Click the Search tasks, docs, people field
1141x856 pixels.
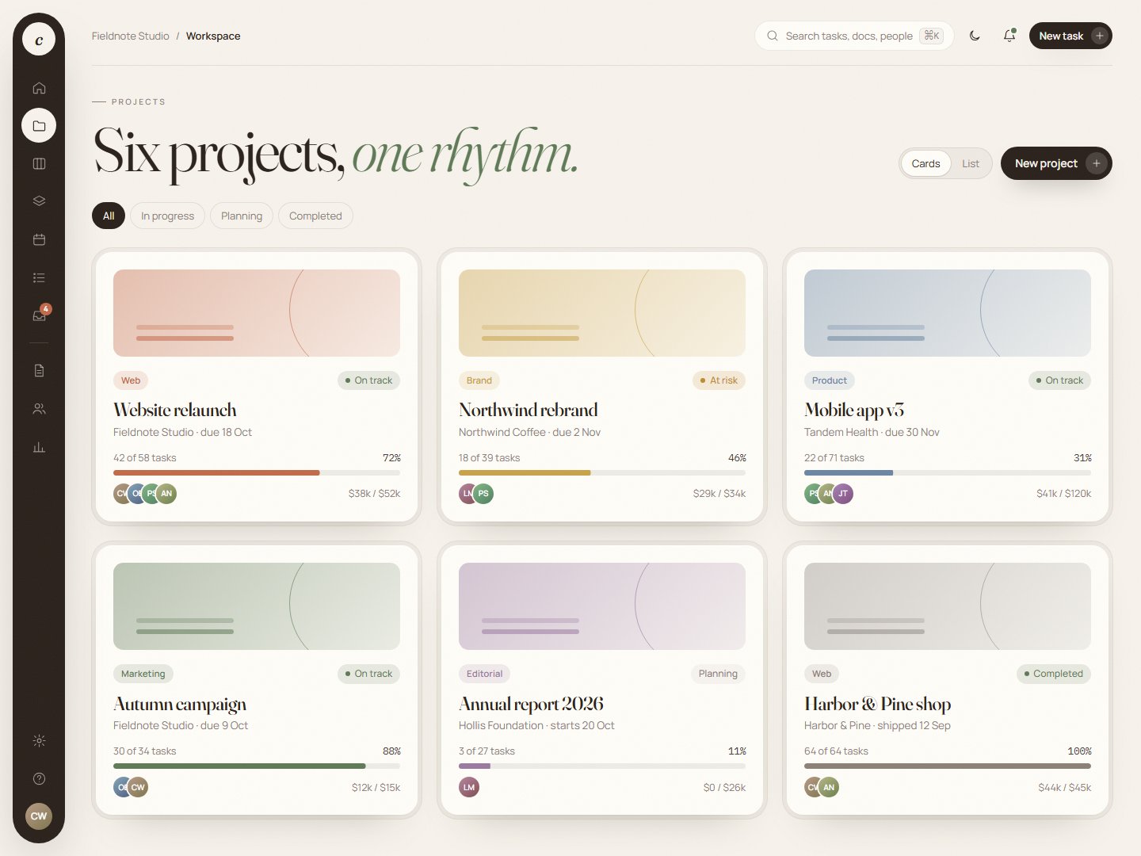click(854, 36)
